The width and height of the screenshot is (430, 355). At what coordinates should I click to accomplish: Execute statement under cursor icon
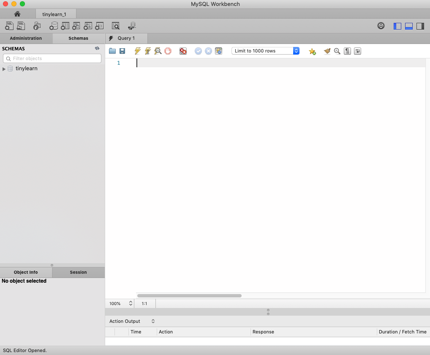coord(147,51)
